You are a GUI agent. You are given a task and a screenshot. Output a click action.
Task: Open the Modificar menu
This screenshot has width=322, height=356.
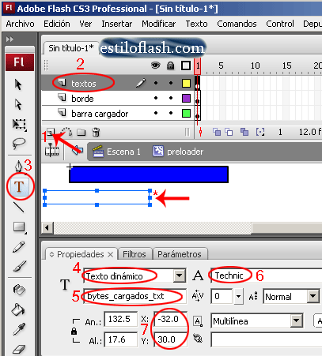pos(159,24)
